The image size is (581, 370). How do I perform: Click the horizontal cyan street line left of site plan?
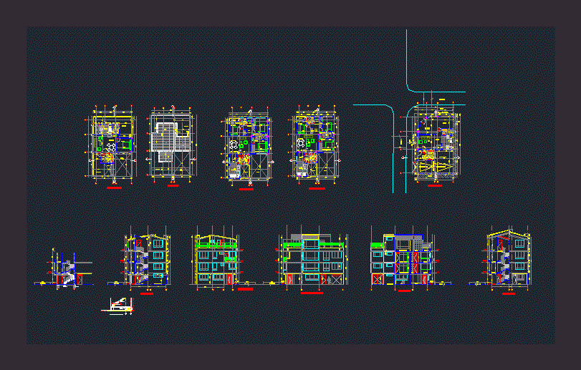(371, 104)
